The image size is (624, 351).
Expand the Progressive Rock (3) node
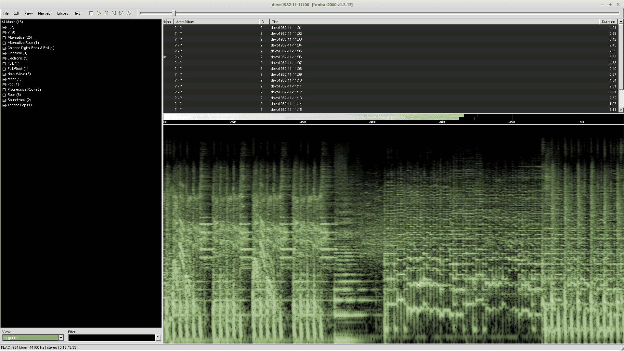(4, 90)
